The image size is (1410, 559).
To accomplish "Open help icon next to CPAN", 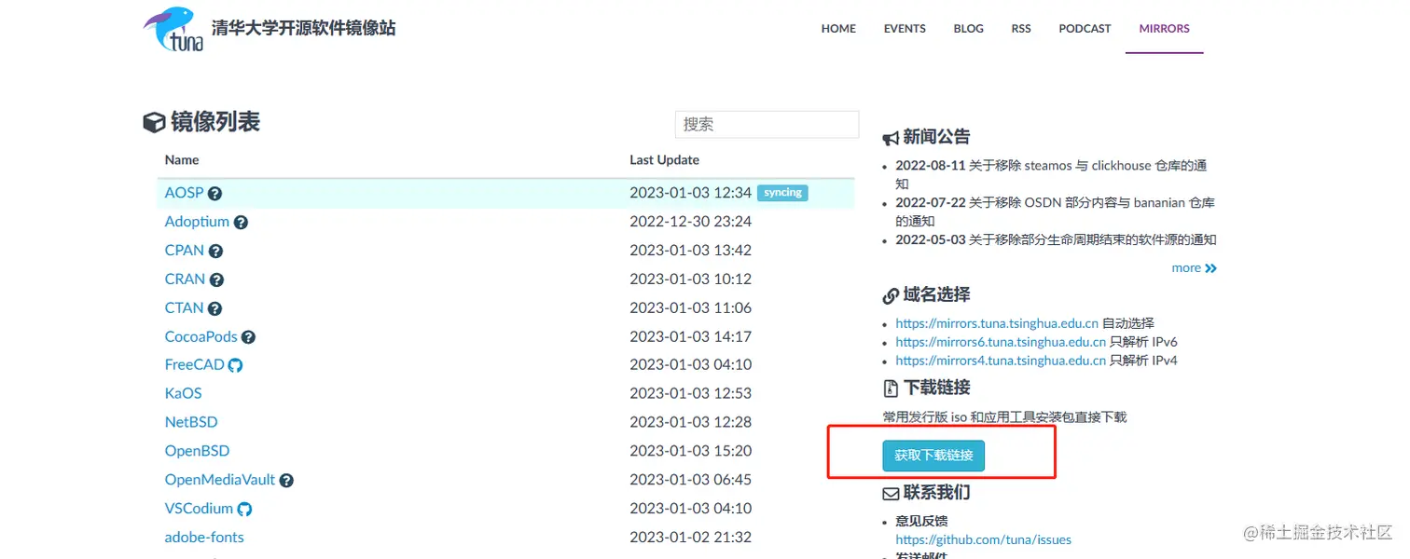I will pyautogui.click(x=215, y=252).
